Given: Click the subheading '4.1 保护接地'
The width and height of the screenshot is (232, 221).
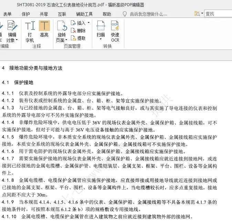Looking at the screenshot, I should (18, 82).
